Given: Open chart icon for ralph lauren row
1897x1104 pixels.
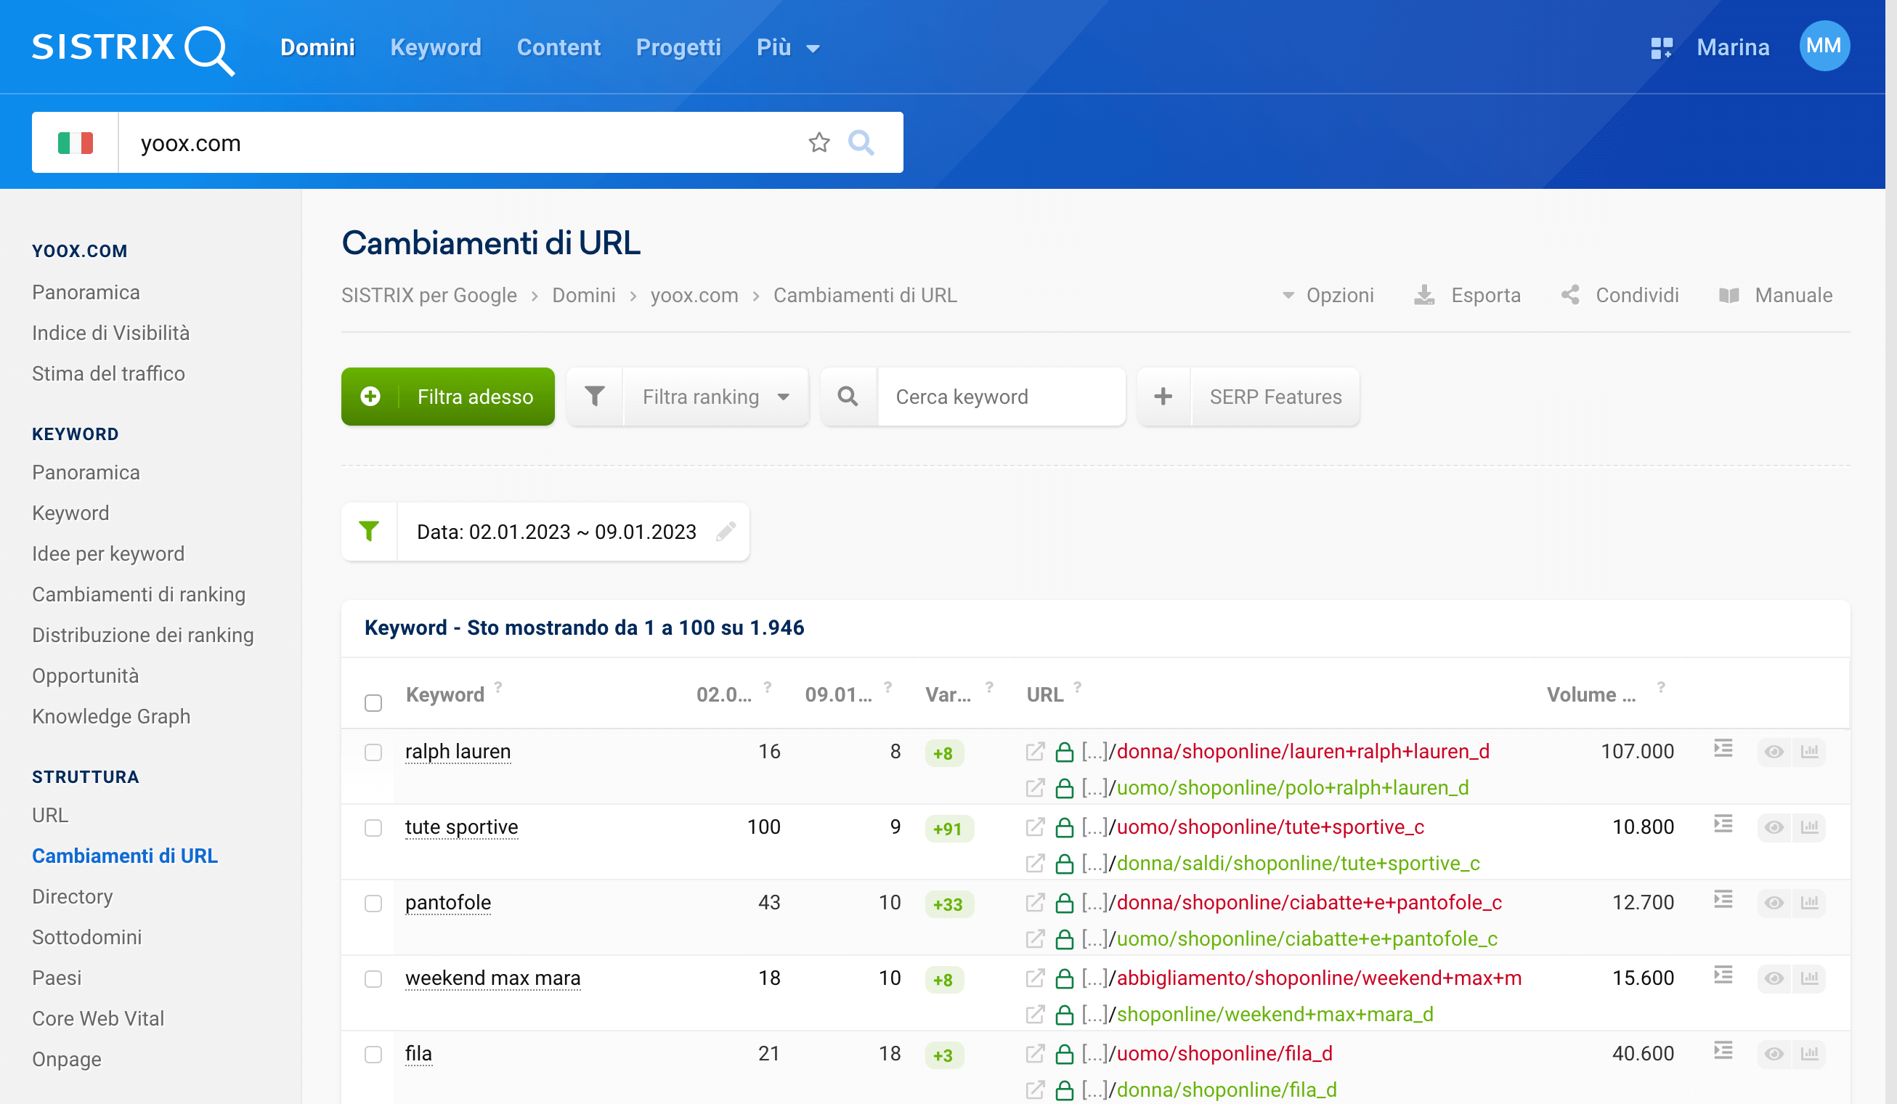Looking at the screenshot, I should pos(1809,752).
